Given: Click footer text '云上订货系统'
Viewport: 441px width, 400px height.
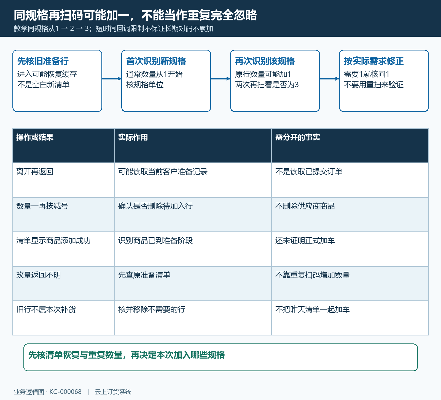Looking at the screenshot, I should [x=113, y=392].
